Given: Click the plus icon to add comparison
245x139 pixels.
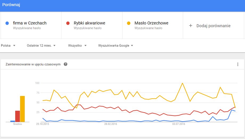Looking at the screenshot, I should click(191, 26).
